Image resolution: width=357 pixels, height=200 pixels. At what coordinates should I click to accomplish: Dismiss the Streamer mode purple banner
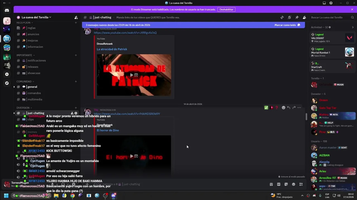pyautogui.click(x=352, y=9)
